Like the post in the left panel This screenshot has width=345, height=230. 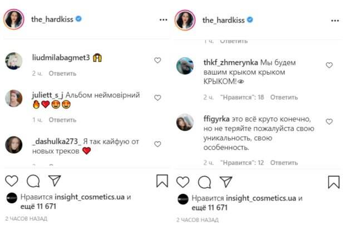pyautogui.click(x=11, y=181)
